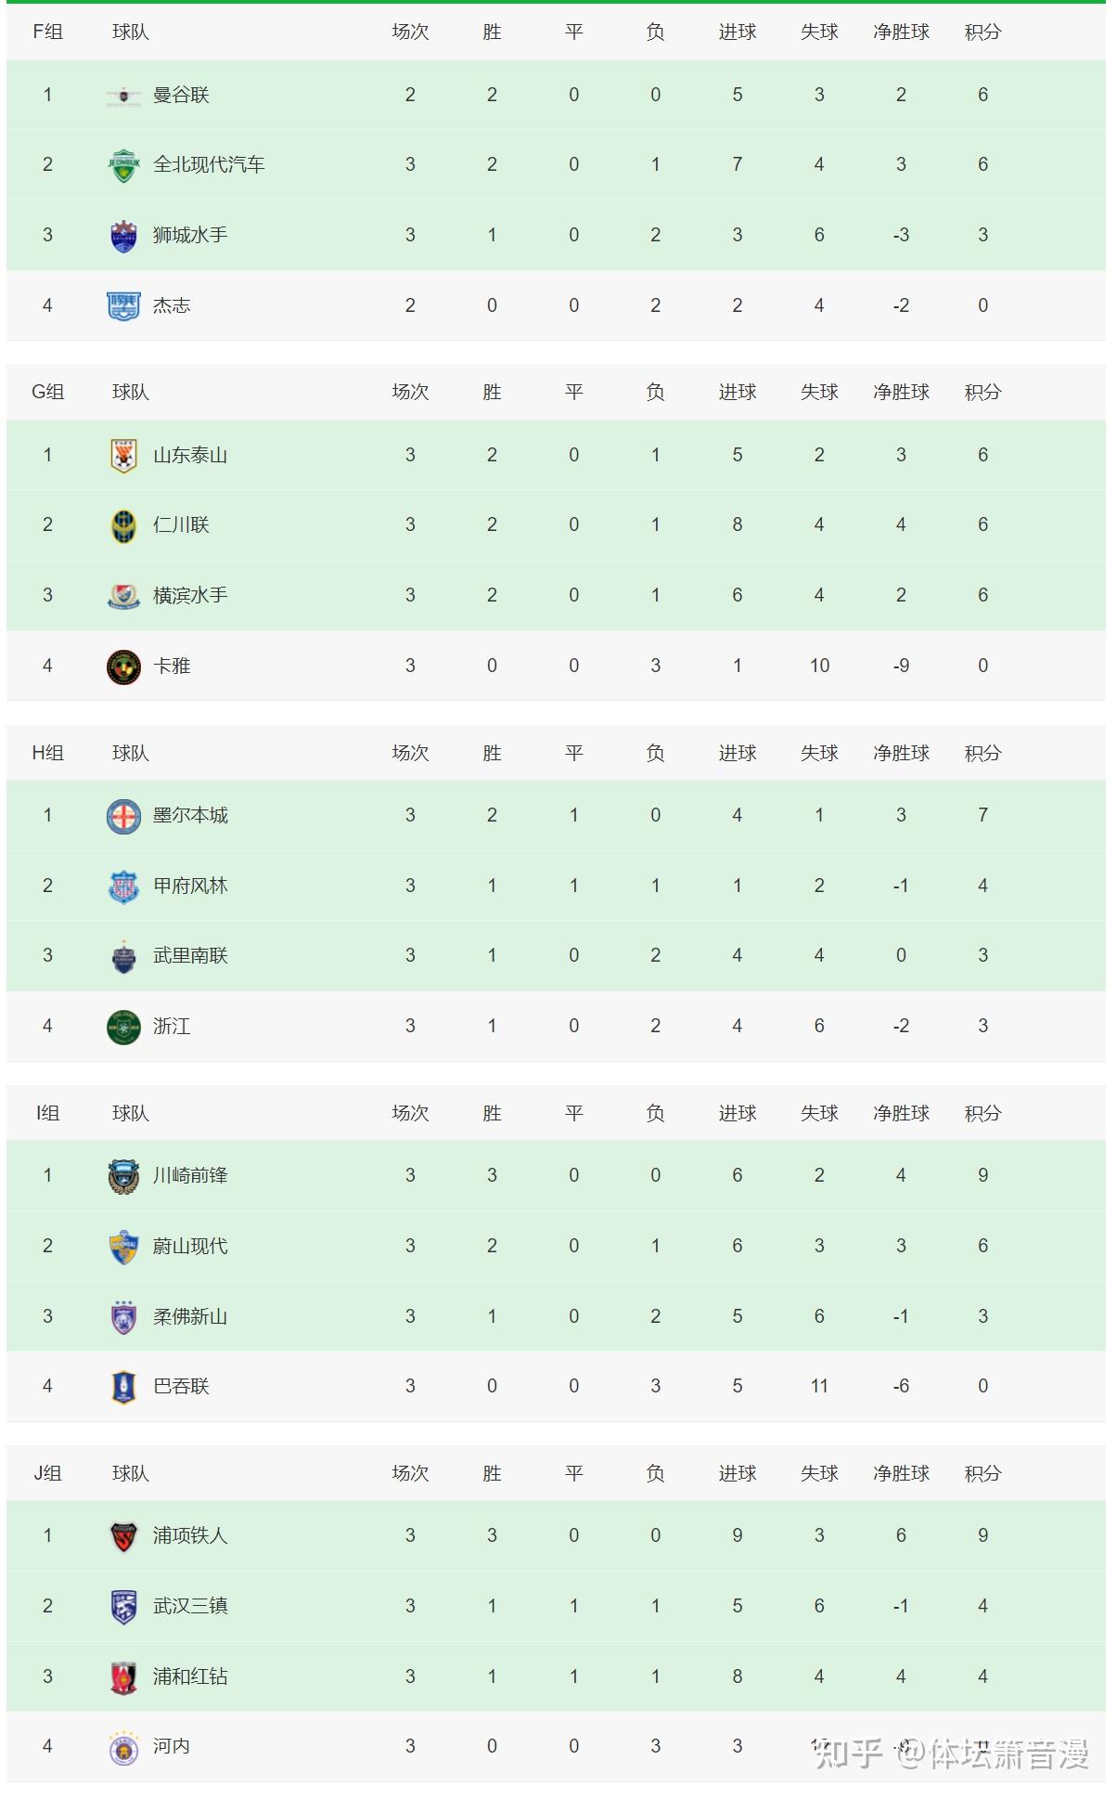The height and width of the screenshot is (1799, 1117).
Task: Click the Melbourne City (墨尔本城) round badge
Action: point(123,816)
